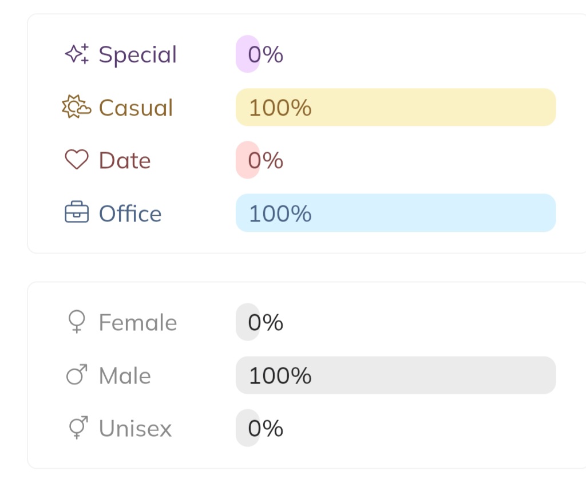Click the Female gender symbol icon
Viewport: 586px width, 479px height.
click(77, 322)
